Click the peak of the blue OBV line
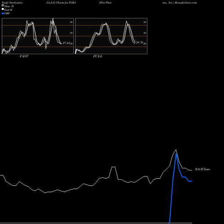 176,154
